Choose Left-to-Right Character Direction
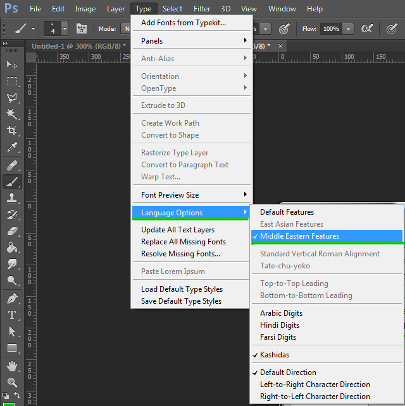405x406 pixels. [x=327, y=385]
